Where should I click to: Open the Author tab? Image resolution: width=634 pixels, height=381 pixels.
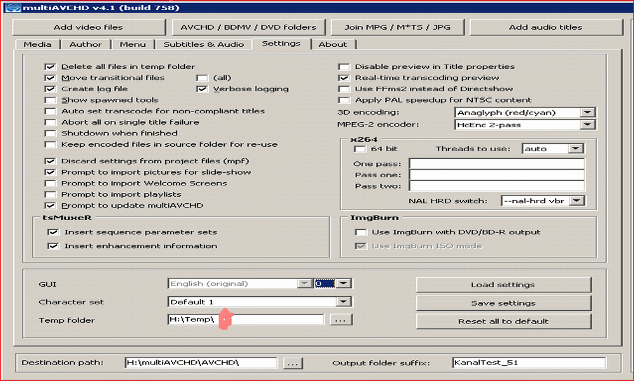pos(85,44)
